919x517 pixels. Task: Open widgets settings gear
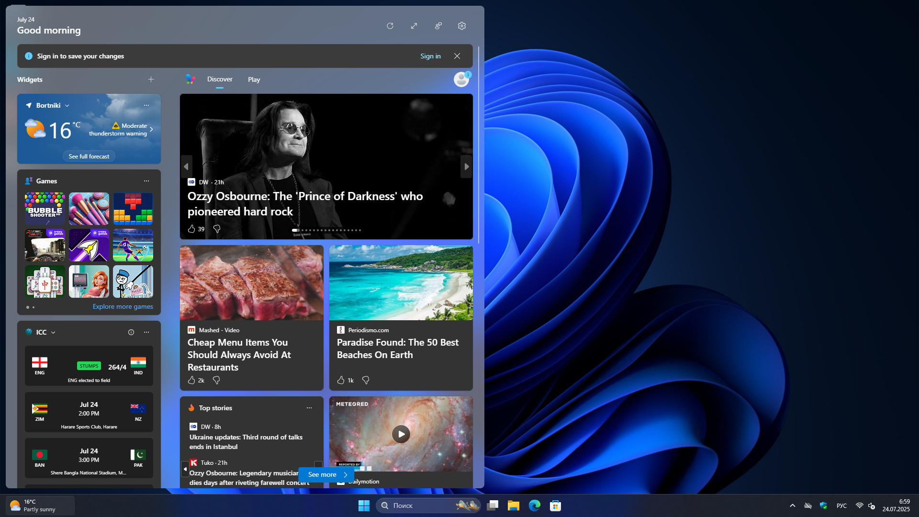(x=462, y=26)
